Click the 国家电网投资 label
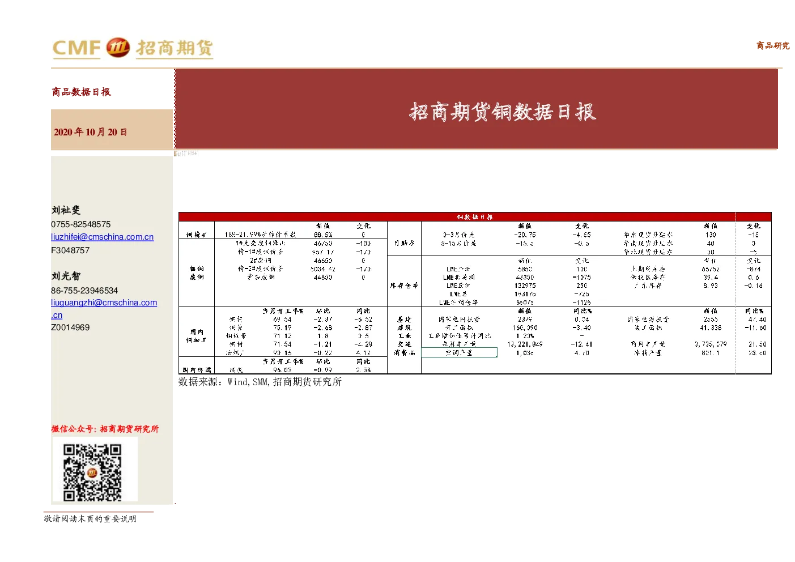Image resolution: width=795 pixels, height=562 pixels. pyautogui.click(x=459, y=320)
